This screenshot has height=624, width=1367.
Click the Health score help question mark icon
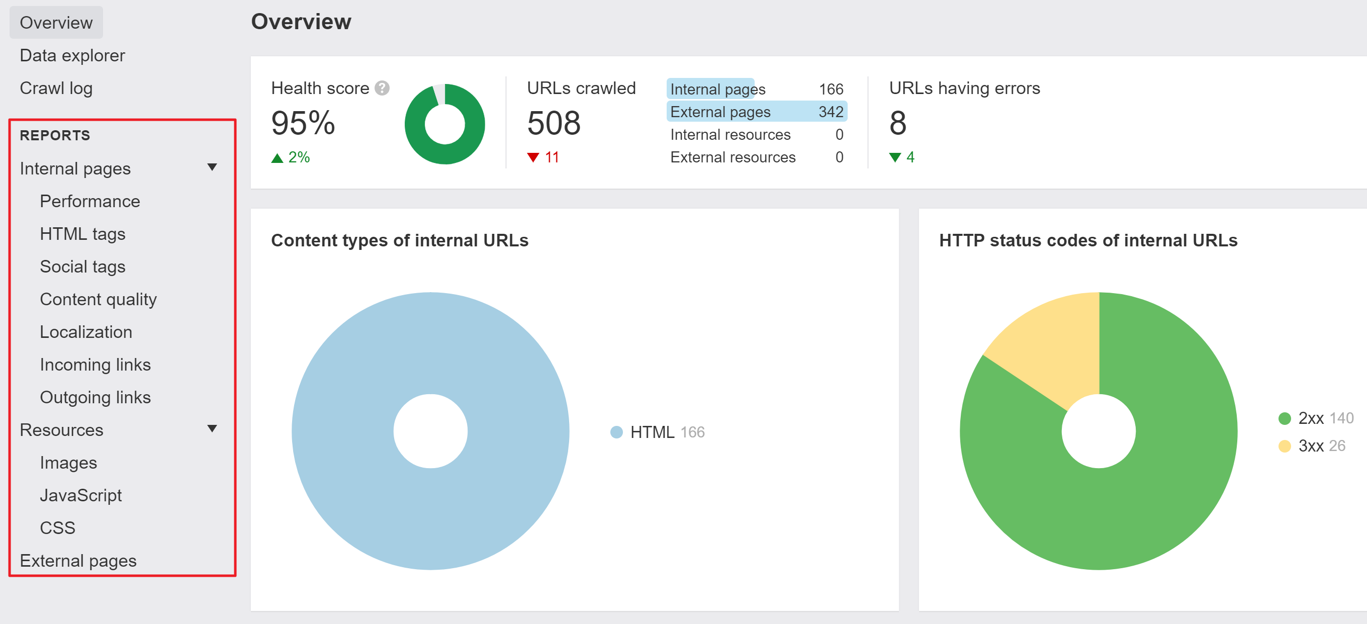click(x=382, y=88)
